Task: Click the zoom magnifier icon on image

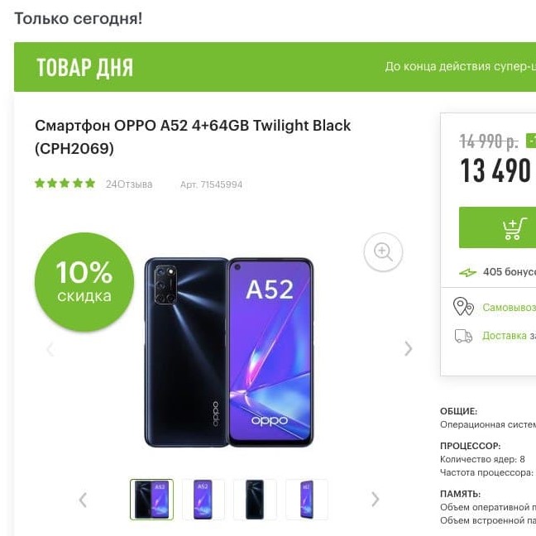Action: [383, 252]
